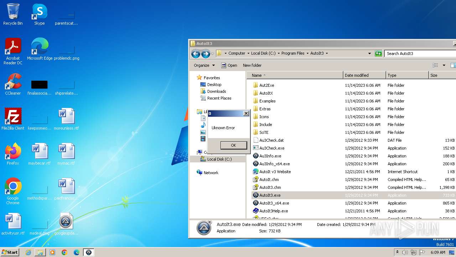Click Open in the Explorer toolbar
This screenshot has height=257, width=456.
(229, 65)
